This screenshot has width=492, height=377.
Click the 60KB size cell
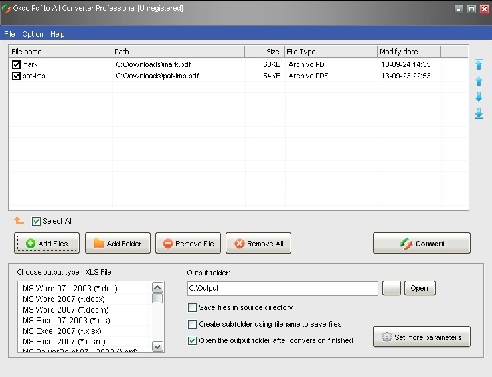pyautogui.click(x=272, y=64)
